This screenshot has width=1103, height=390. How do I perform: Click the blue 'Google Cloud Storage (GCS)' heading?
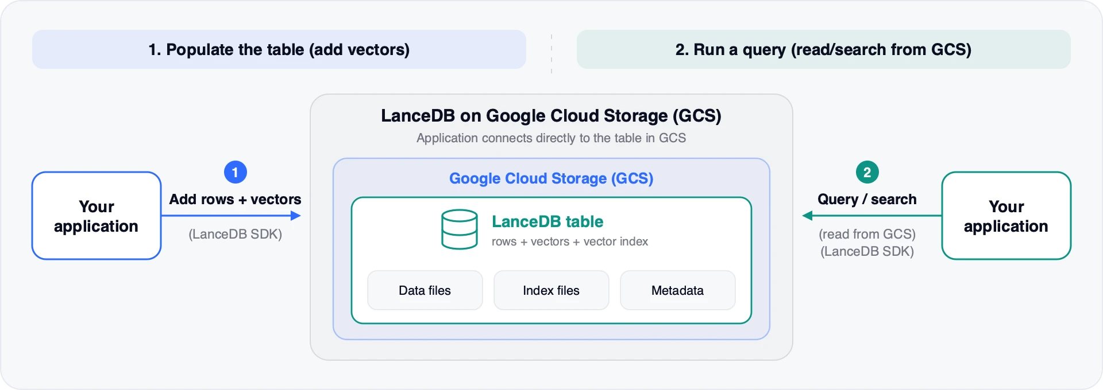551,178
